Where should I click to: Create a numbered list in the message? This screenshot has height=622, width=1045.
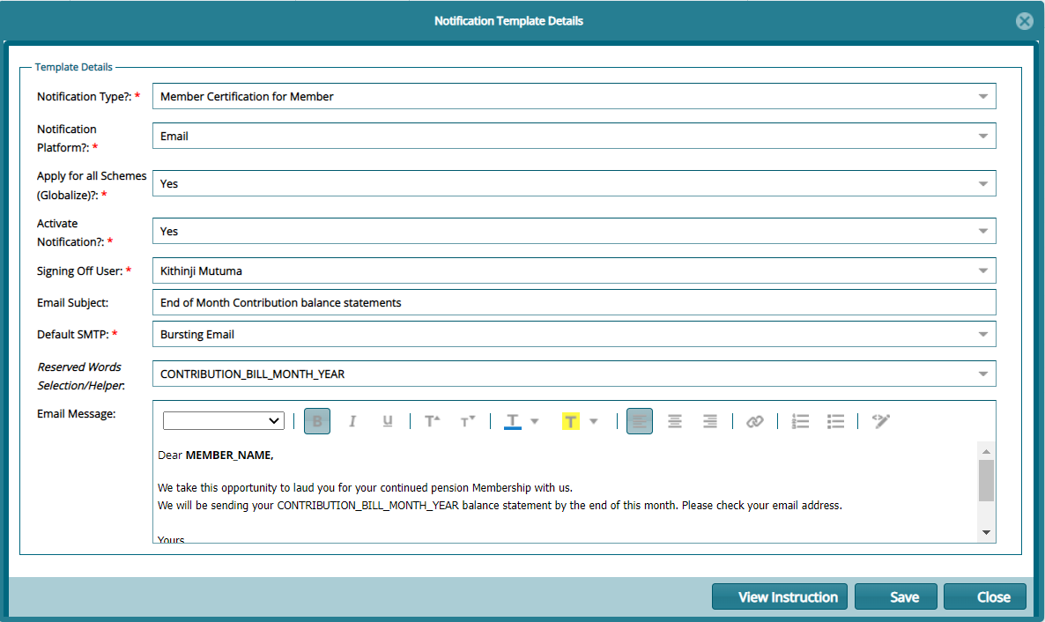coord(799,420)
